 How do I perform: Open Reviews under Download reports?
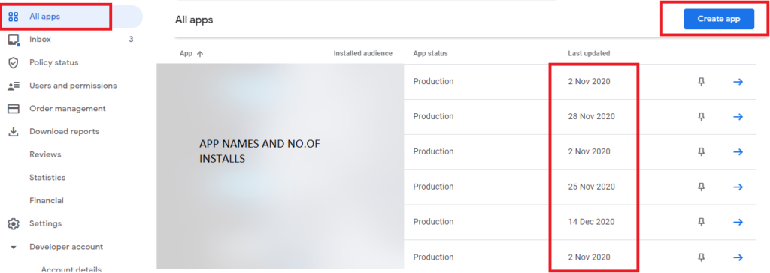[45, 155]
